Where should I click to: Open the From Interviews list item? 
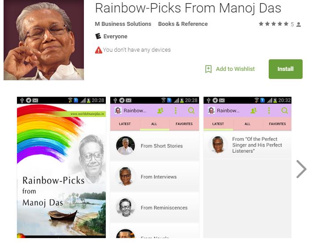point(154,177)
